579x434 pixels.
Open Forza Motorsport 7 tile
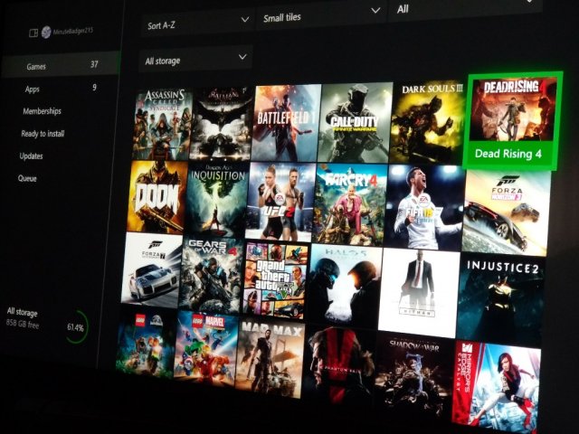153,270
